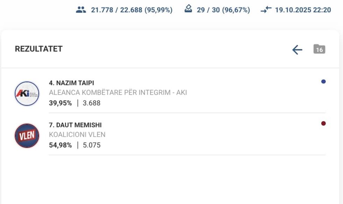Viewport: 343px width, 204px height.
Task: Click the timestamp 19.10.2025 22:20
Action: [303, 10]
